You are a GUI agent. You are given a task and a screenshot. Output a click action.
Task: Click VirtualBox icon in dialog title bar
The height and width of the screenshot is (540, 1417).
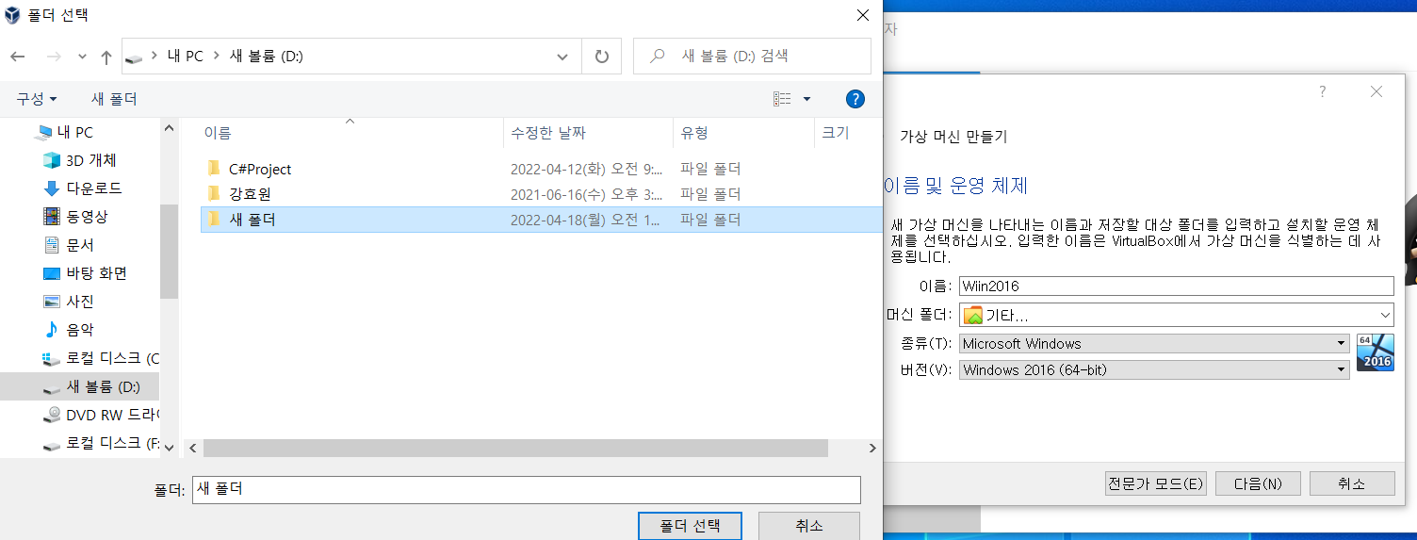point(13,15)
